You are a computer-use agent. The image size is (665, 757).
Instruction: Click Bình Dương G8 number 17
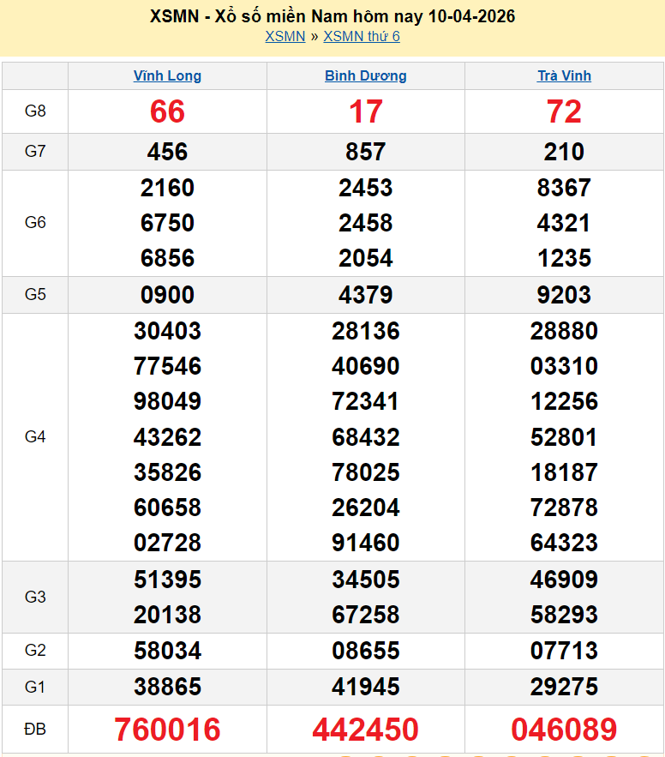click(365, 111)
